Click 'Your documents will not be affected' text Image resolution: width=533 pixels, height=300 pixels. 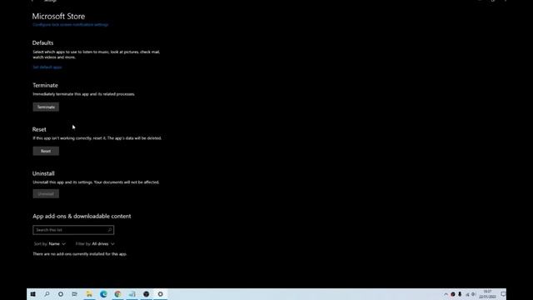tap(127, 182)
